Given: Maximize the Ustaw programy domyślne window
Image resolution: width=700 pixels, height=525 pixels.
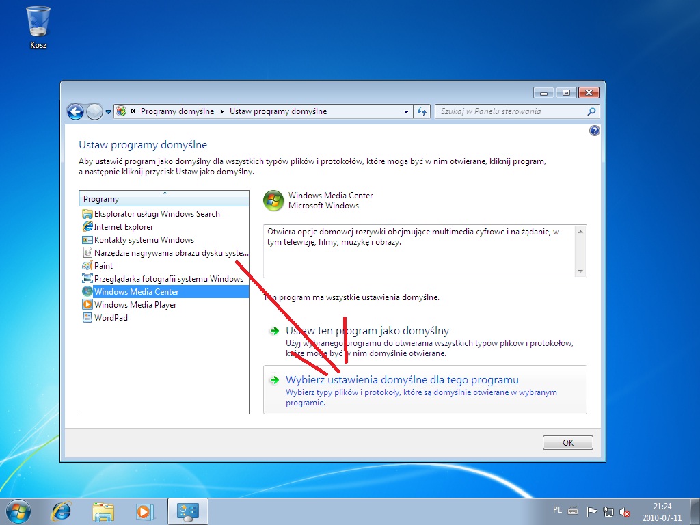Looking at the screenshot, I should [x=566, y=93].
